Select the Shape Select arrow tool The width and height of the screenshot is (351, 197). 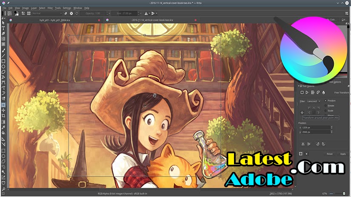pyautogui.click(x=3, y=23)
